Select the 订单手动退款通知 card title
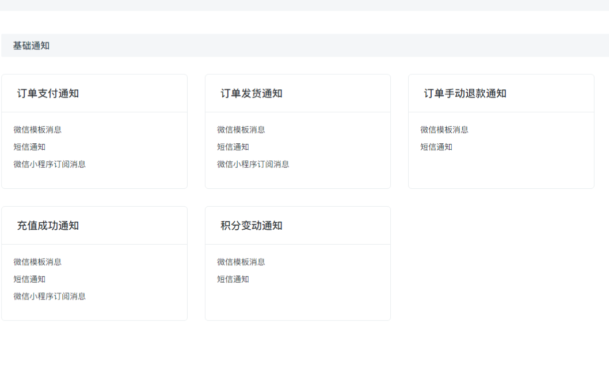609x380 pixels. [465, 93]
